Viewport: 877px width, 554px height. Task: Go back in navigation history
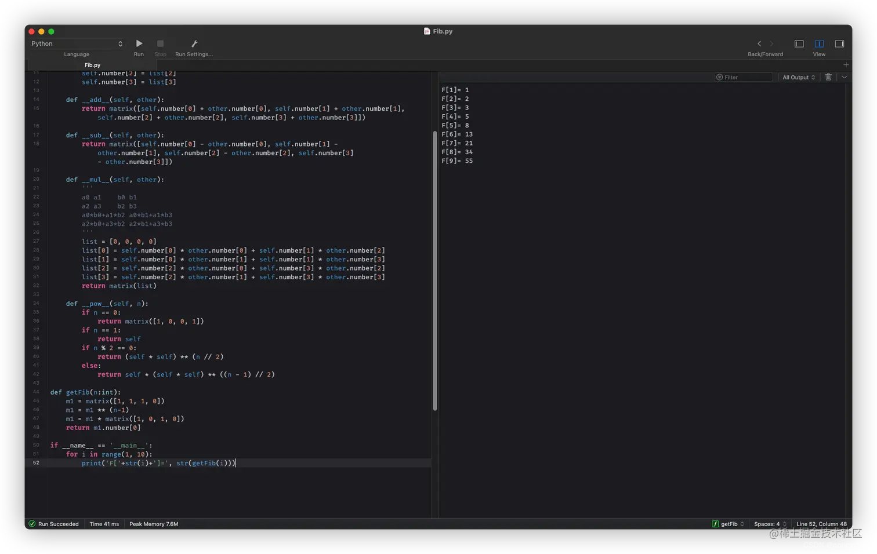[759, 43]
